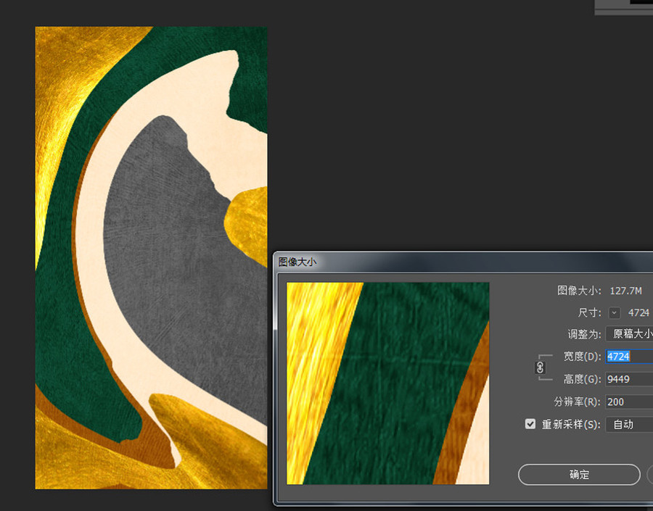The height and width of the screenshot is (511, 653).
Task: Click the abstract artwork on the document canvas
Action: (151, 257)
